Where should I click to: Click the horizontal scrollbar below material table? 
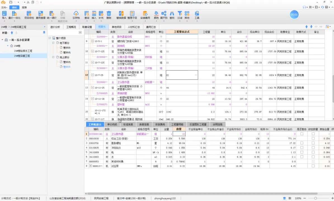pos(202,193)
